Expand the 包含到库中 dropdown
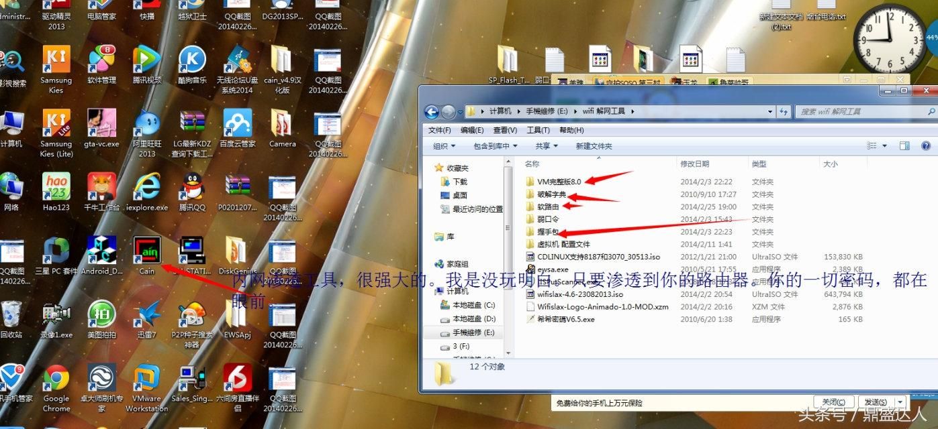Viewport: 938px width, 429px height. (x=496, y=145)
